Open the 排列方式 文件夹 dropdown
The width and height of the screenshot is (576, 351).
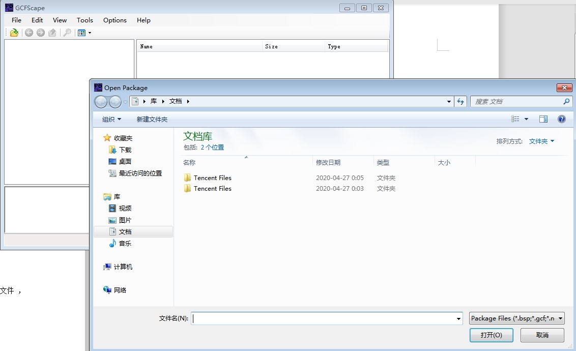541,141
